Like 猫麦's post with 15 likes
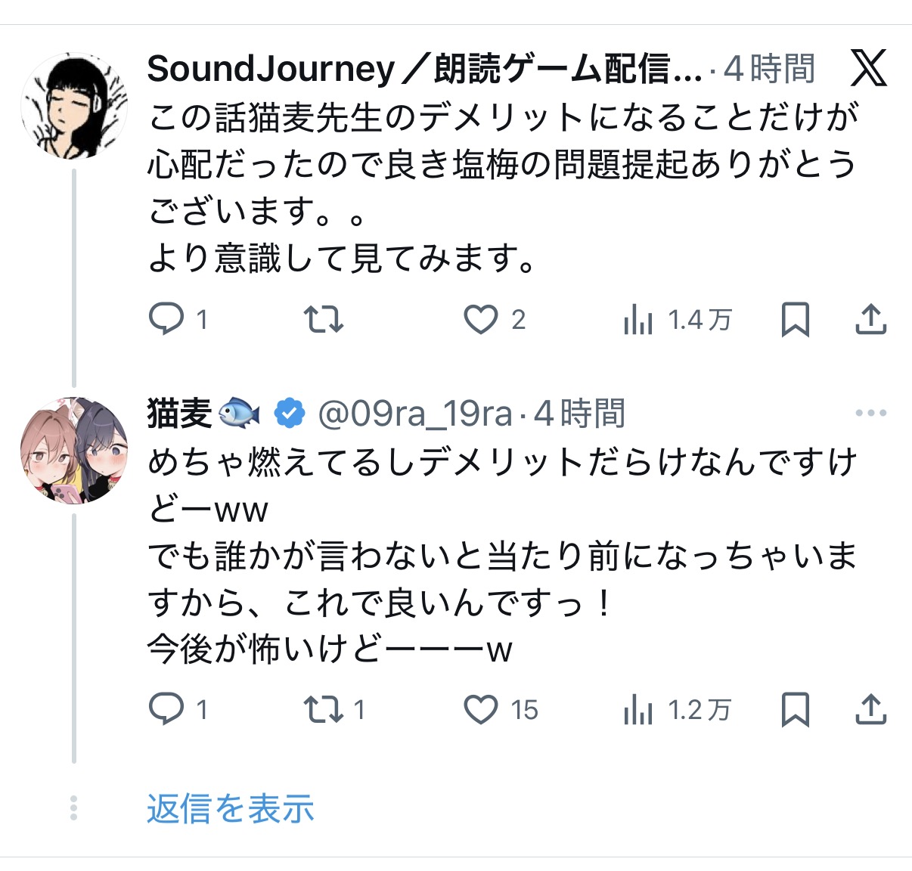The width and height of the screenshot is (912, 871). click(x=481, y=710)
